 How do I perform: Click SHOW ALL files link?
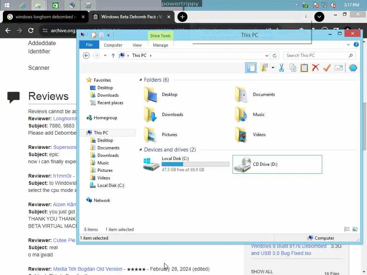(262, 272)
